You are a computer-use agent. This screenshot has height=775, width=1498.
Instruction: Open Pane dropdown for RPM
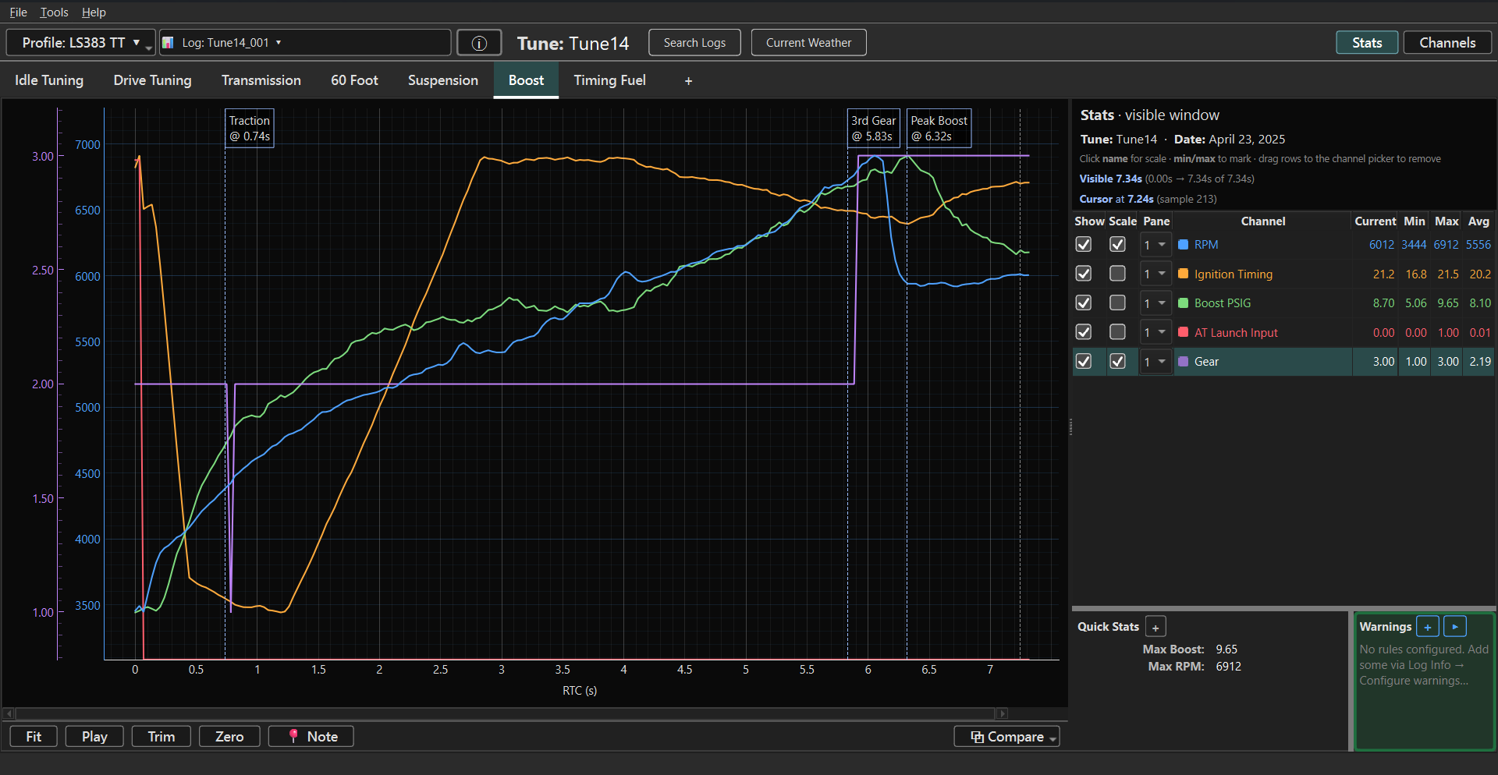click(x=1155, y=245)
